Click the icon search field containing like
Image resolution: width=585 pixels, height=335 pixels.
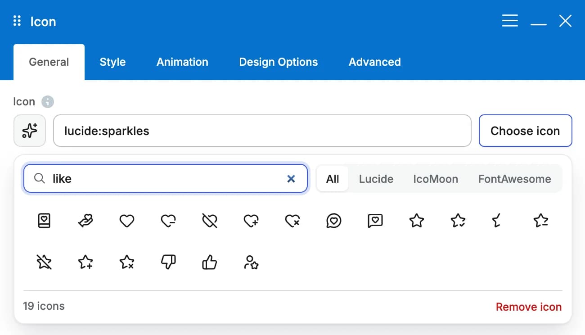click(166, 179)
